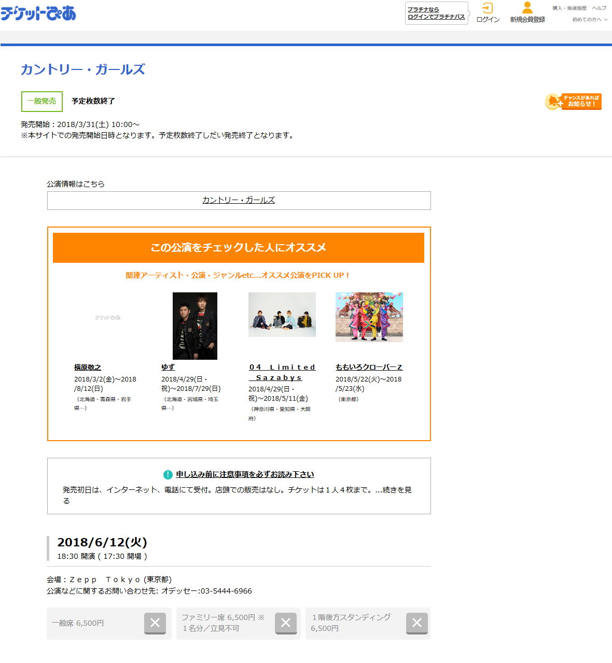Open the ももいろクローバーZ link
This screenshot has width=612, height=663.
pyautogui.click(x=369, y=367)
